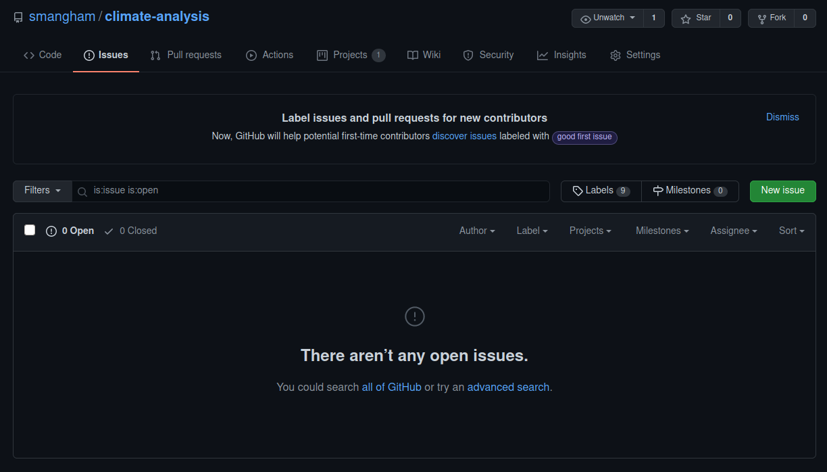Click the Milestones signpost icon

click(659, 190)
